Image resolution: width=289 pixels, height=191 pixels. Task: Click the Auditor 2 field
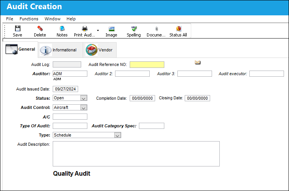click(132, 74)
